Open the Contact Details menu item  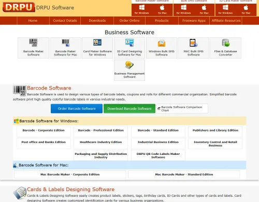(x=65, y=21)
